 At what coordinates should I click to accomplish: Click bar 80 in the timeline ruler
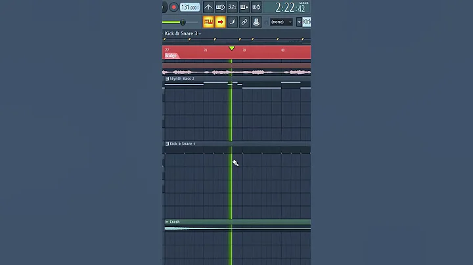pyautogui.click(x=282, y=50)
